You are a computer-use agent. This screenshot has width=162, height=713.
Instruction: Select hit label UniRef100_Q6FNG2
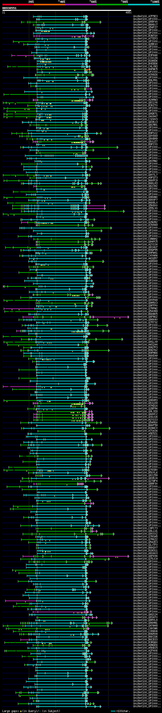click(x=145, y=317)
